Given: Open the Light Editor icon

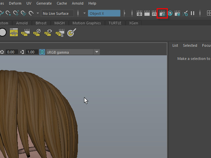Looking at the screenshot, I should coord(185,13).
